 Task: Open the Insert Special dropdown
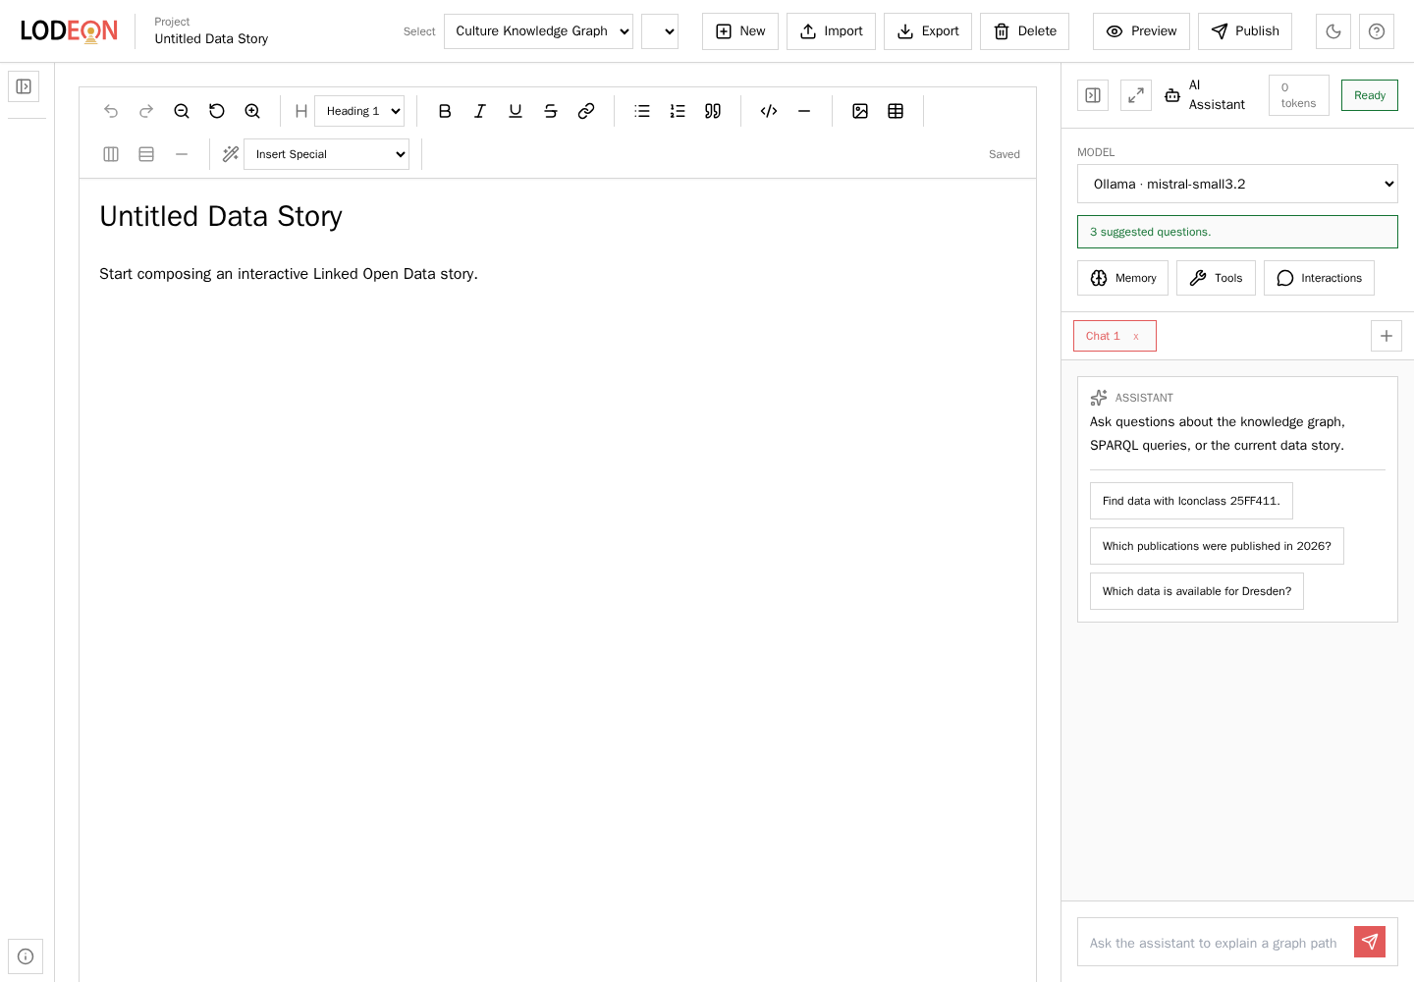(x=326, y=154)
